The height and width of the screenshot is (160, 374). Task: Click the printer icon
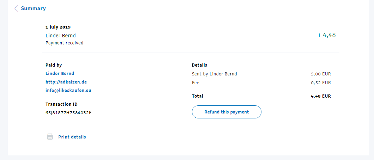tap(50, 137)
